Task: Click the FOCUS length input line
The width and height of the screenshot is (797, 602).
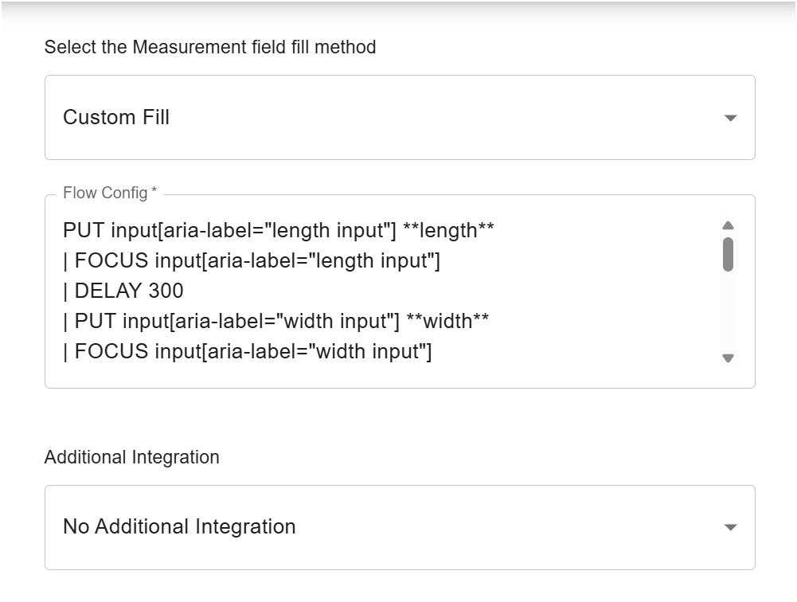Action: [x=255, y=261]
